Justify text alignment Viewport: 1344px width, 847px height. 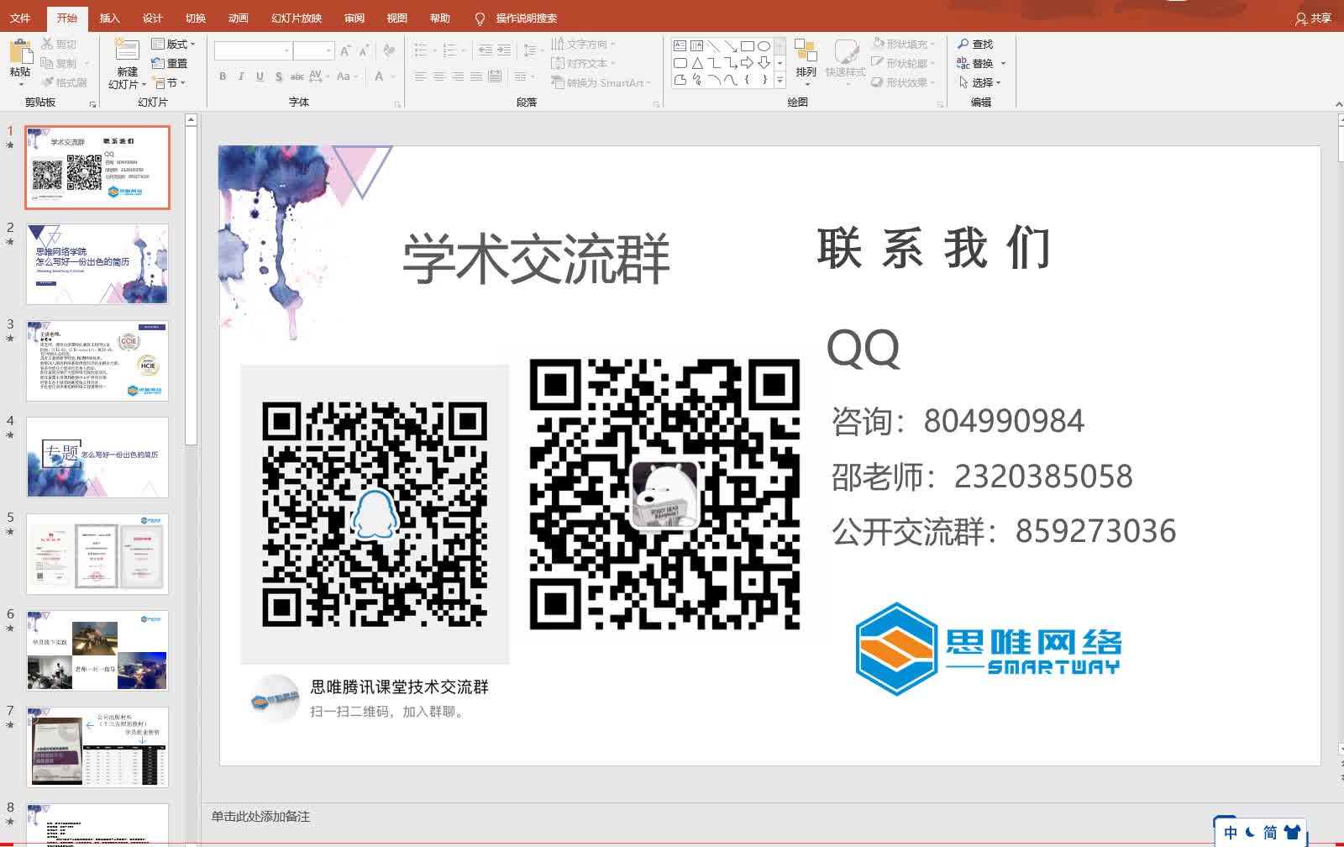tap(476, 76)
